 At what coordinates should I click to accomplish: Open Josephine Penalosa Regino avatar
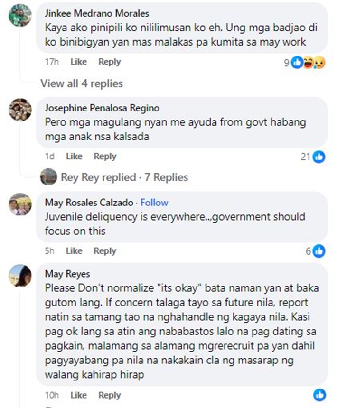click(20, 110)
